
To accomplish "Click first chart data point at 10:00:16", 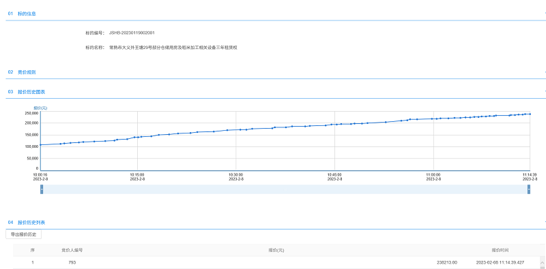I will (x=40, y=144).
